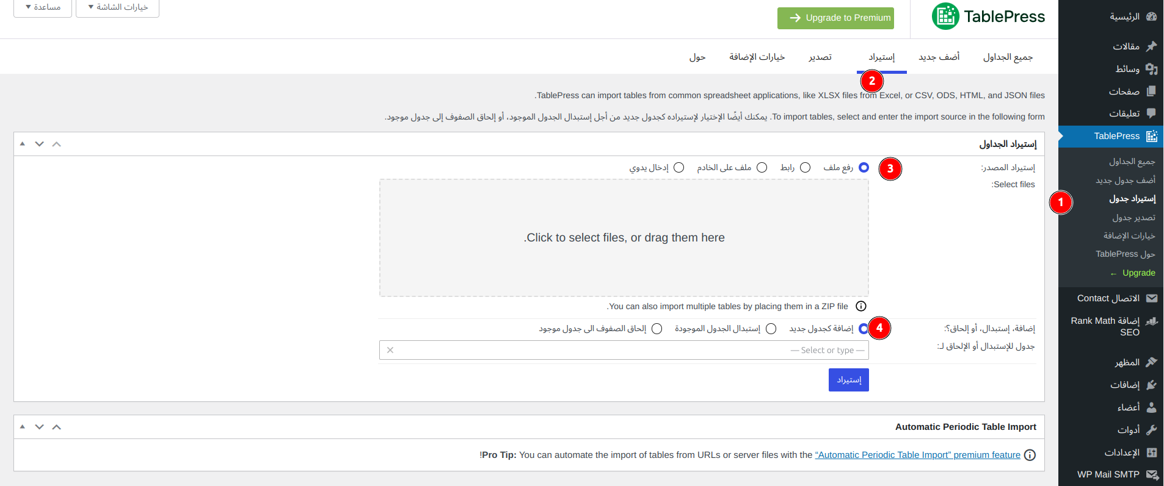Click the file drop zone to select files
This screenshot has width=1164, height=486.
624,238
